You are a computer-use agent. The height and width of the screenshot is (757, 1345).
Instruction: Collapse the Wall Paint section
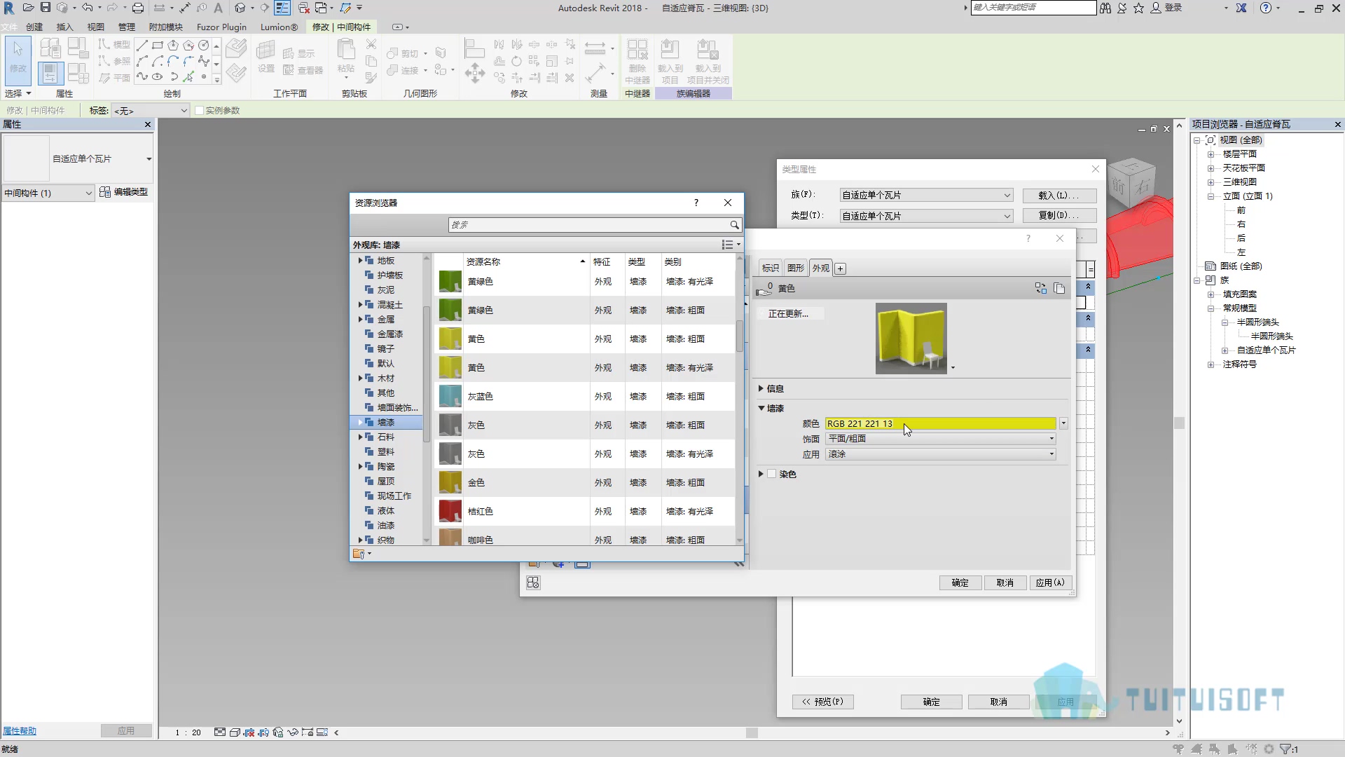pos(761,408)
